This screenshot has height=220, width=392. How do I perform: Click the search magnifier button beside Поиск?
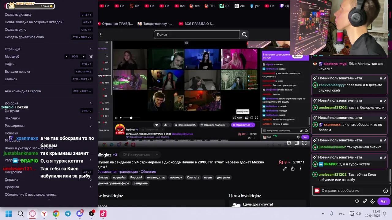tap(244, 35)
